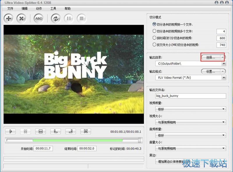
Task: Click the marked time 00:00:40.3
Action: click(134, 148)
